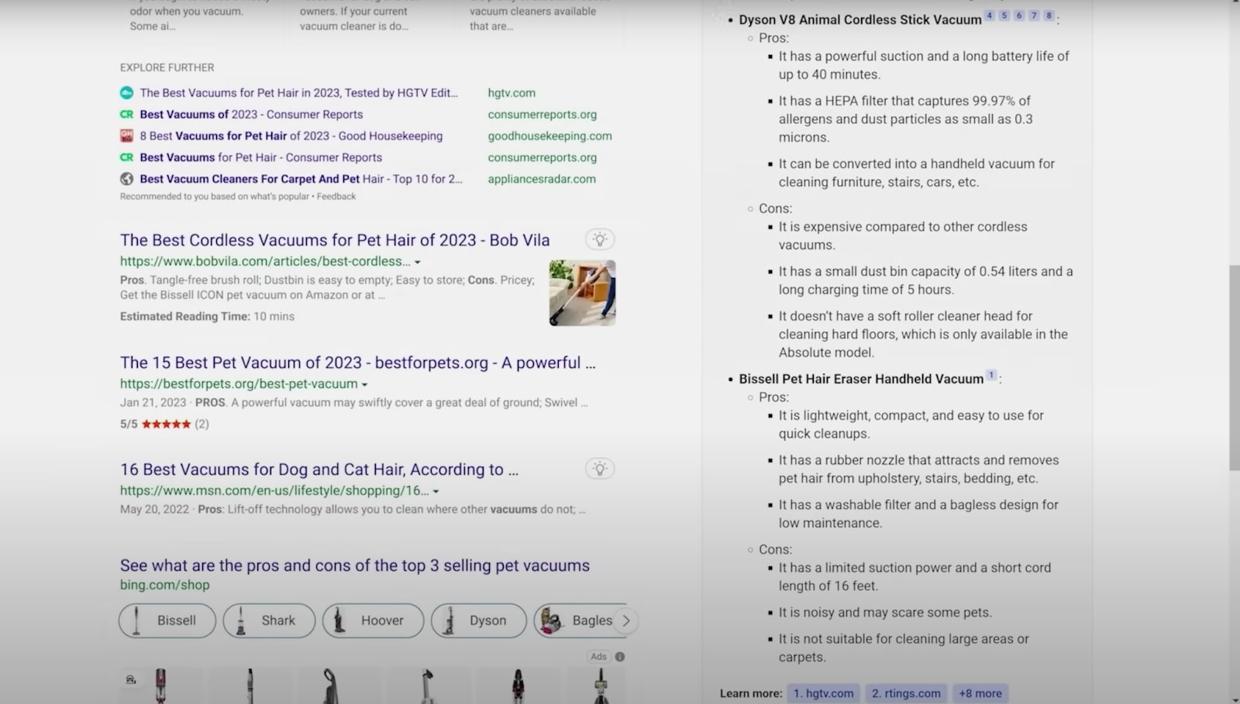Open citation 4 next to Dyson V8 Animal
The height and width of the screenshot is (704, 1240).
click(990, 15)
